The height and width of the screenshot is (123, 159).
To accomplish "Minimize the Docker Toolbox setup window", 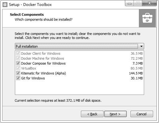I will (x=130, y=3).
